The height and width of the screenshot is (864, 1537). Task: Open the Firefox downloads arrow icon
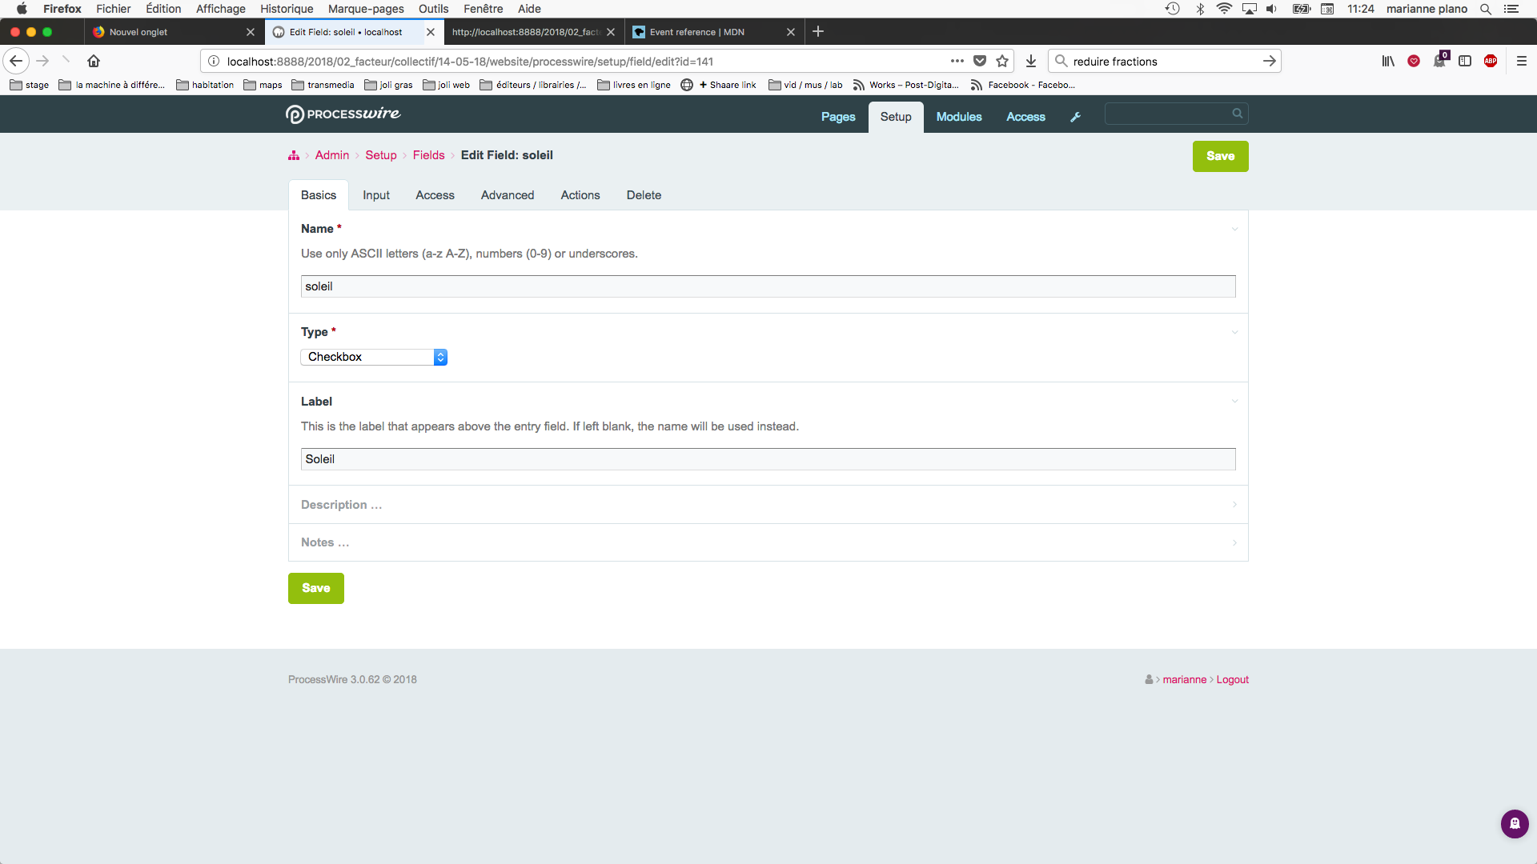click(1031, 61)
